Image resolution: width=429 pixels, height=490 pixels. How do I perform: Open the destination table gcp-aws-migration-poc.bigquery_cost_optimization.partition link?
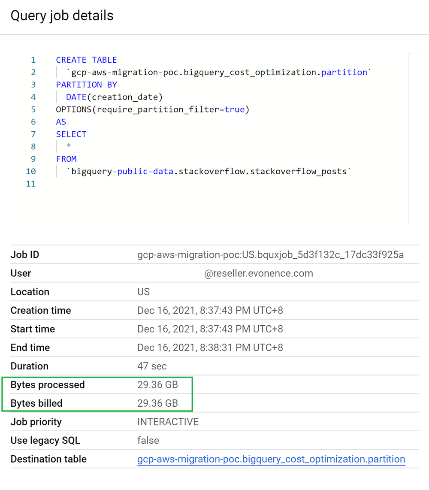click(x=271, y=459)
